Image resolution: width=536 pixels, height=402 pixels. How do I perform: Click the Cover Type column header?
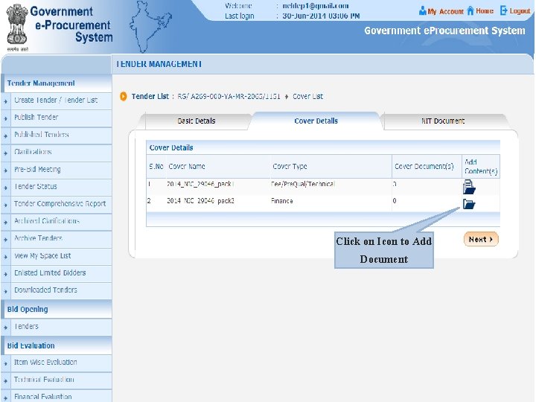coord(290,167)
